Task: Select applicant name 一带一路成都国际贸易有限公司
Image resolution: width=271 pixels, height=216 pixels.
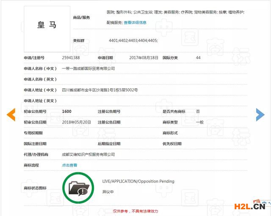Action: pyautogui.click(x=88, y=68)
